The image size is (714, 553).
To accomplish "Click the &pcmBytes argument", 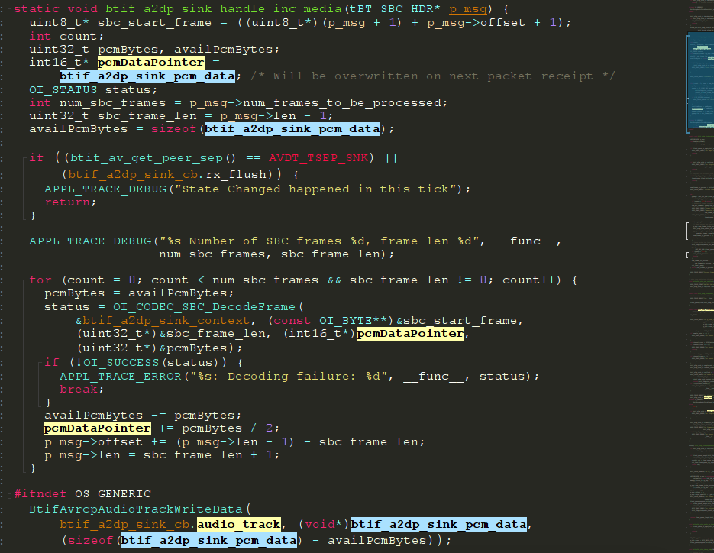I will coord(192,348).
